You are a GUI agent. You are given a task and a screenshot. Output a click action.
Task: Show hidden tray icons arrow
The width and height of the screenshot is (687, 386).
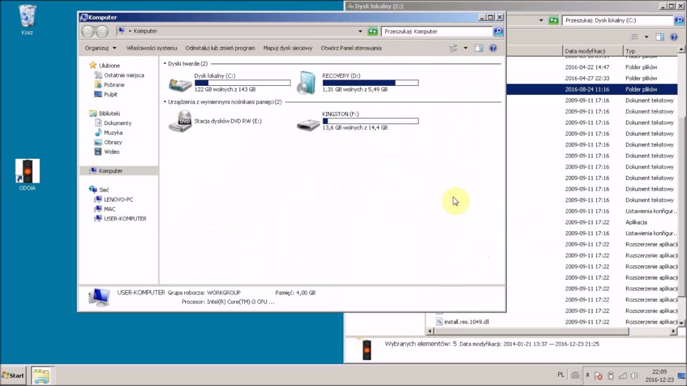[x=588, y=375]
